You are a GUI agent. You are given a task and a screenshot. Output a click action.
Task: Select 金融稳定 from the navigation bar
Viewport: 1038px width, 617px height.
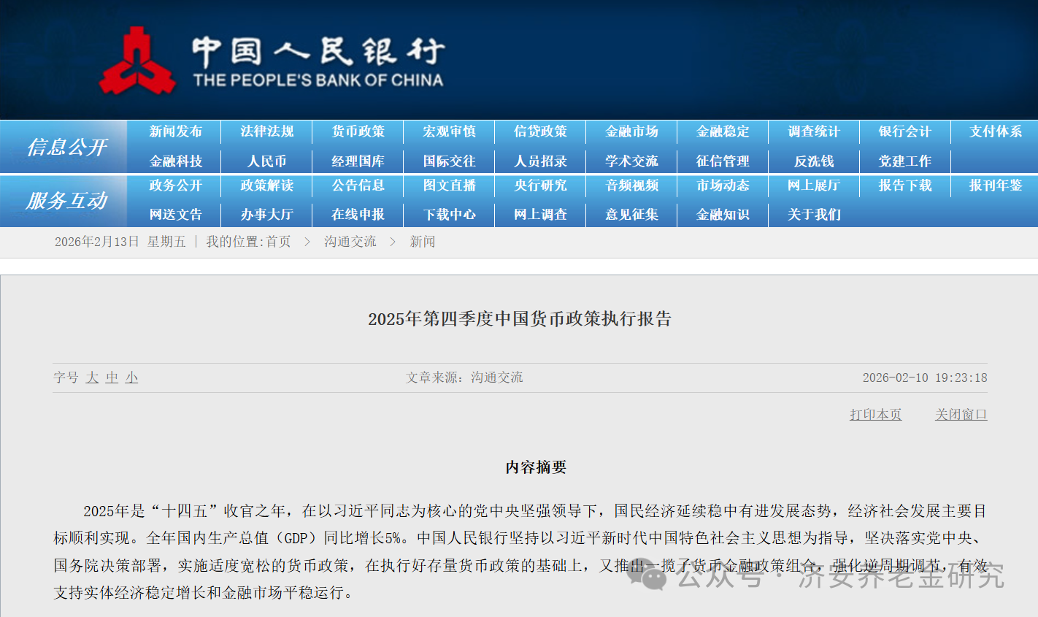pyautogui.click(x=723, y=131)
